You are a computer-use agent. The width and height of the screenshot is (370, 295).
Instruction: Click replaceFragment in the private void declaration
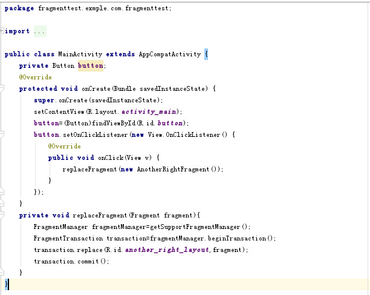pyautogui.click(x=100, y=215)
